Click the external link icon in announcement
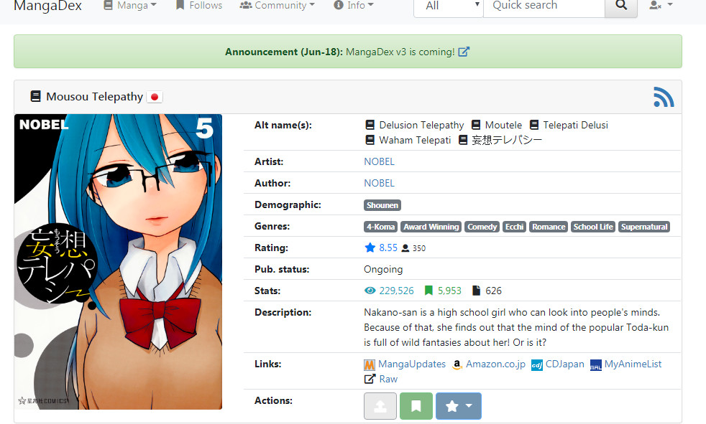 coord(464,52)
